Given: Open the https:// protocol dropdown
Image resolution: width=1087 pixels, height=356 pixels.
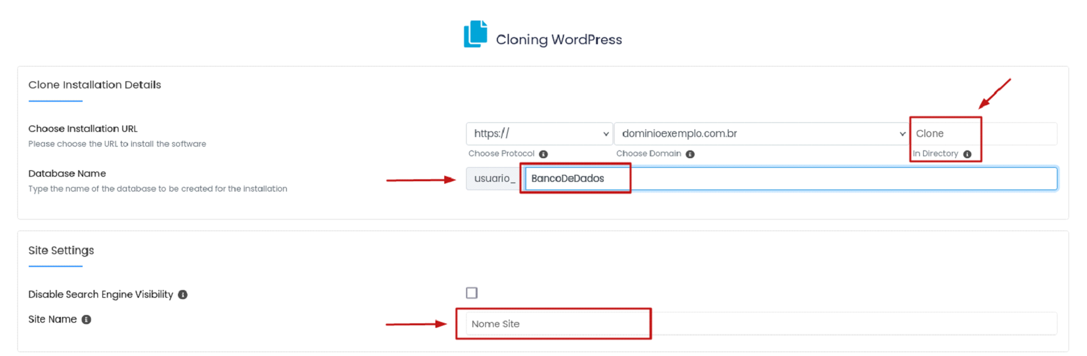Looking at the screenshot, I should pyautogui.click(x=539, y=134).
